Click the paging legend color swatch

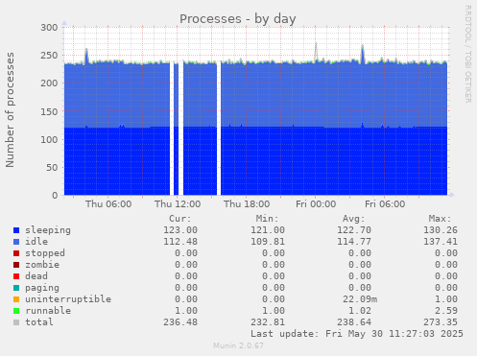pyautogui.click(x=16, y=288)
